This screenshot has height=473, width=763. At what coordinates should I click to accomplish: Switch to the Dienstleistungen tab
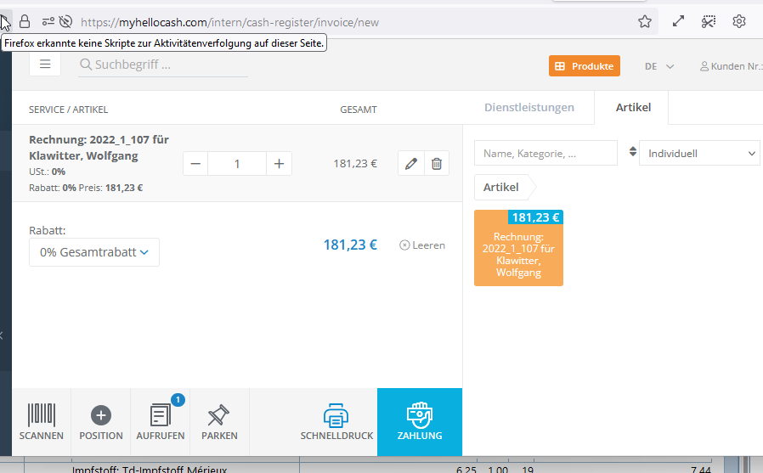click(x=528, y=108)
